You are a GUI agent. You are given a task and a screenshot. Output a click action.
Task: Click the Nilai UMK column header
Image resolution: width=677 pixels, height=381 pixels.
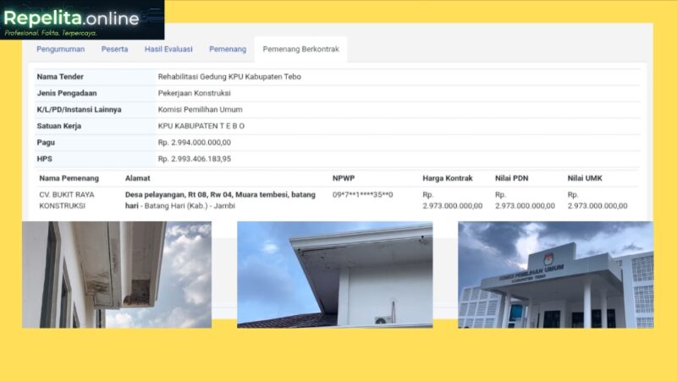[585, 178]
